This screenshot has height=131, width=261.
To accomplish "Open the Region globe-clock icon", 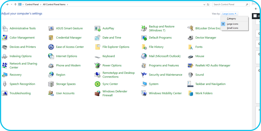I will click(x=51, y=75).
